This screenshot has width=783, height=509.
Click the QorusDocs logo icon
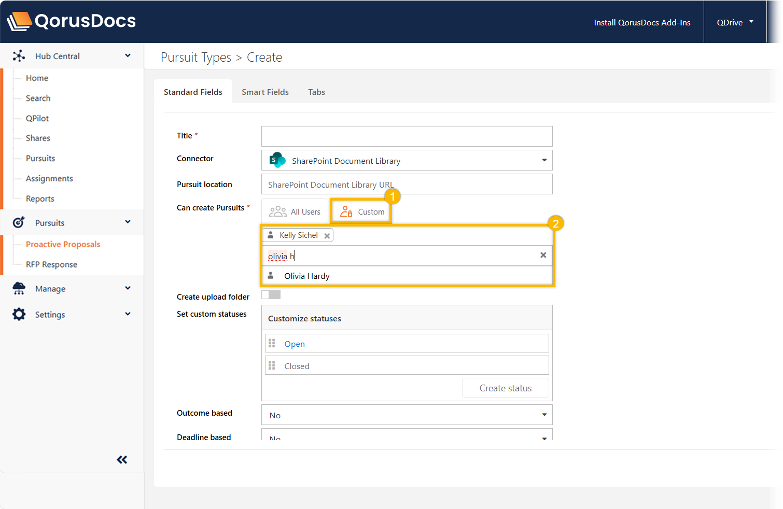tap(19, 21)
